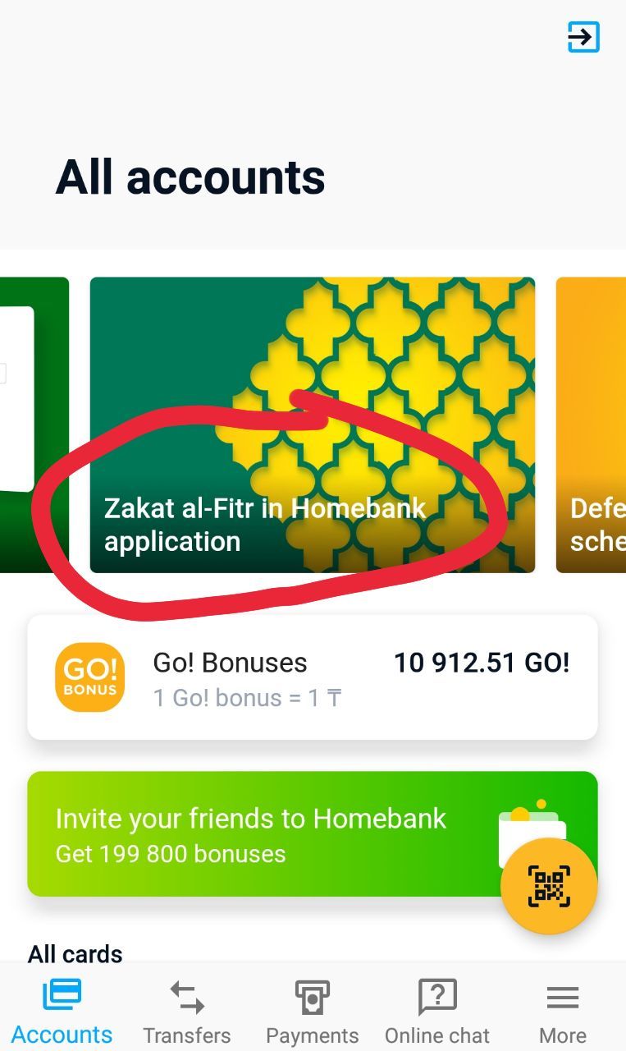
Task: Open the partially visible orange banner
Action: pos(591,425)
